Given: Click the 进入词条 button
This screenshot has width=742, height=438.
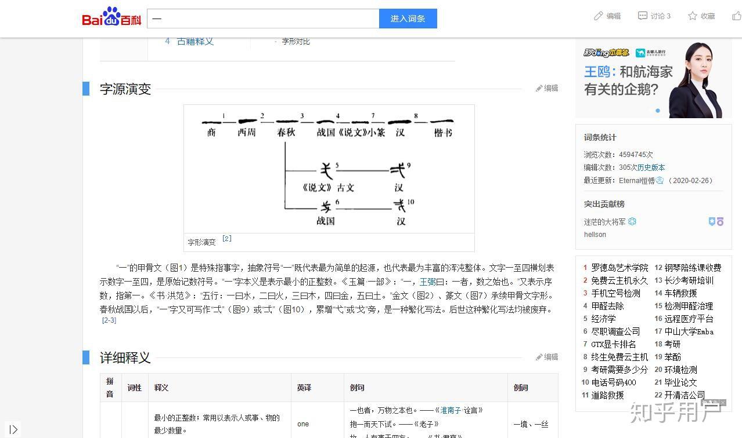Looking at the screenshot, I should coord(408,19).
